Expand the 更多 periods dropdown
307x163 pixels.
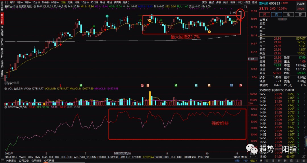coord(126,2)
